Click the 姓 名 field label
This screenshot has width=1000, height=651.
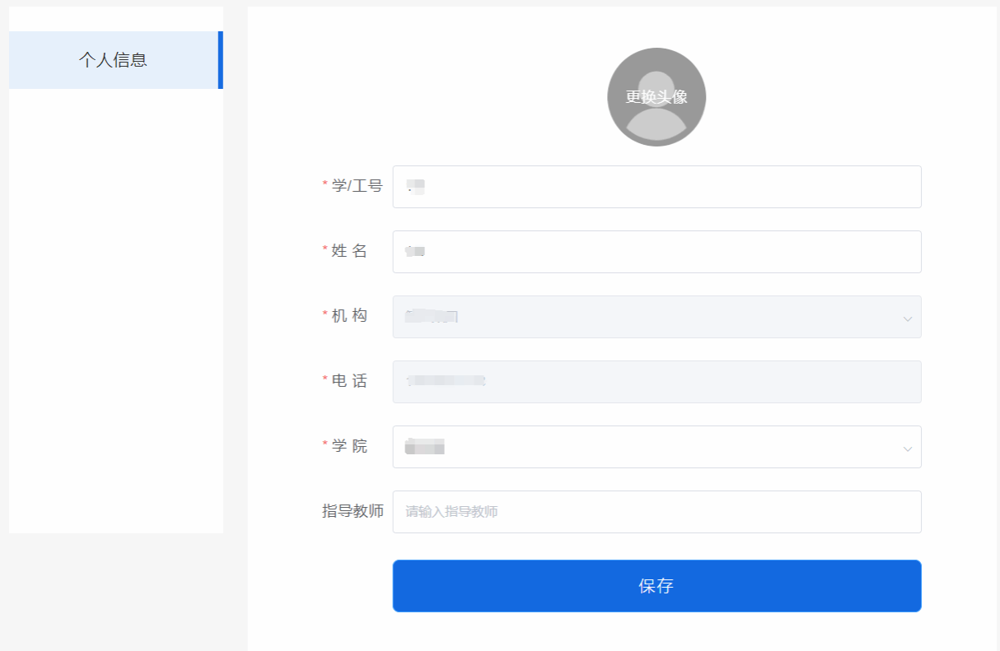pos(349,251)
